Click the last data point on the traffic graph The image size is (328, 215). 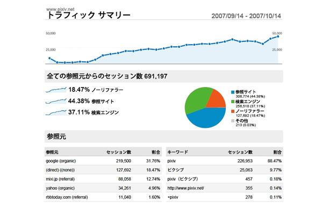click(278, 37)
